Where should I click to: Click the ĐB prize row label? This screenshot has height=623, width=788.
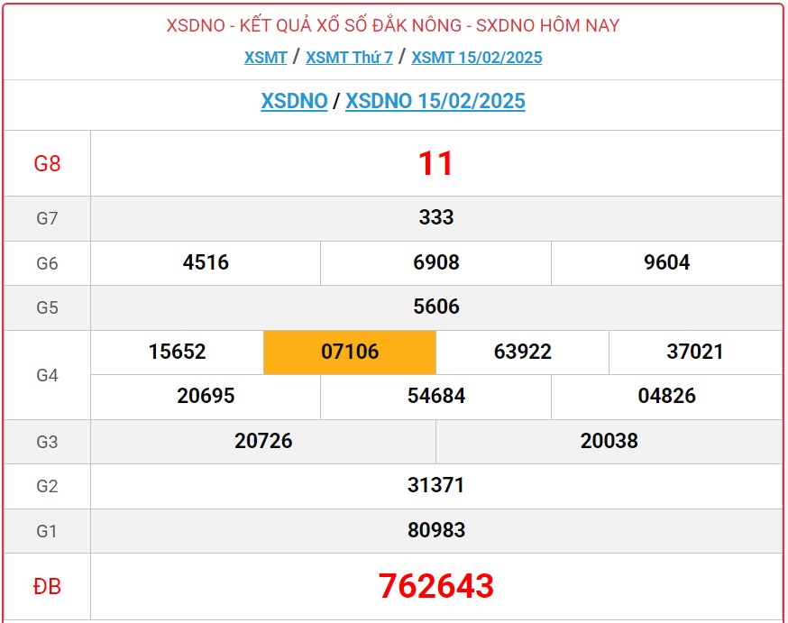[x=47, y=585]
